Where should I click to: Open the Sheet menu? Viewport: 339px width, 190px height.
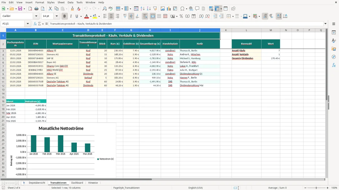coord(61,2)
